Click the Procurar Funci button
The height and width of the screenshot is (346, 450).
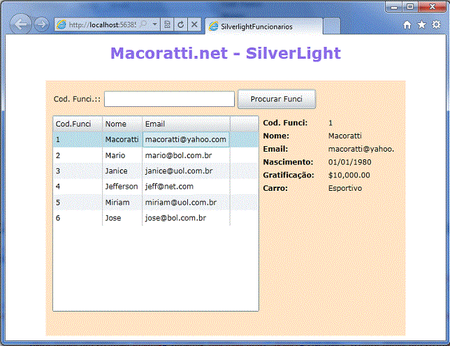coord(277,99)
